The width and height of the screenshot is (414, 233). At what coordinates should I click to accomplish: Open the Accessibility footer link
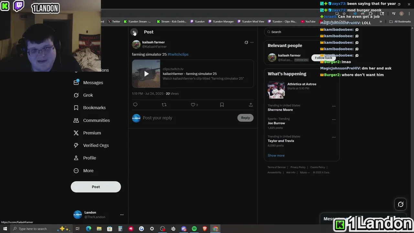tap(274, 172)
